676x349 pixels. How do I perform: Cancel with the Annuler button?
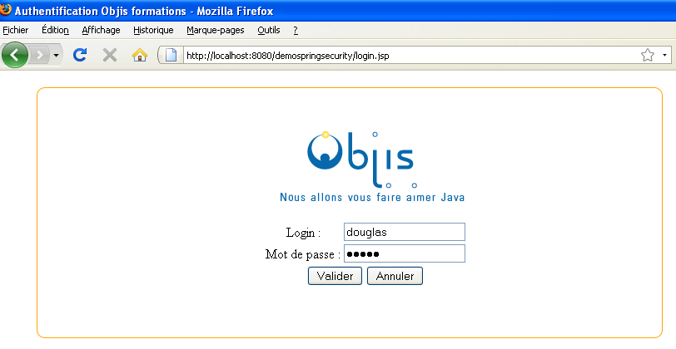click(x=395, y=276)
